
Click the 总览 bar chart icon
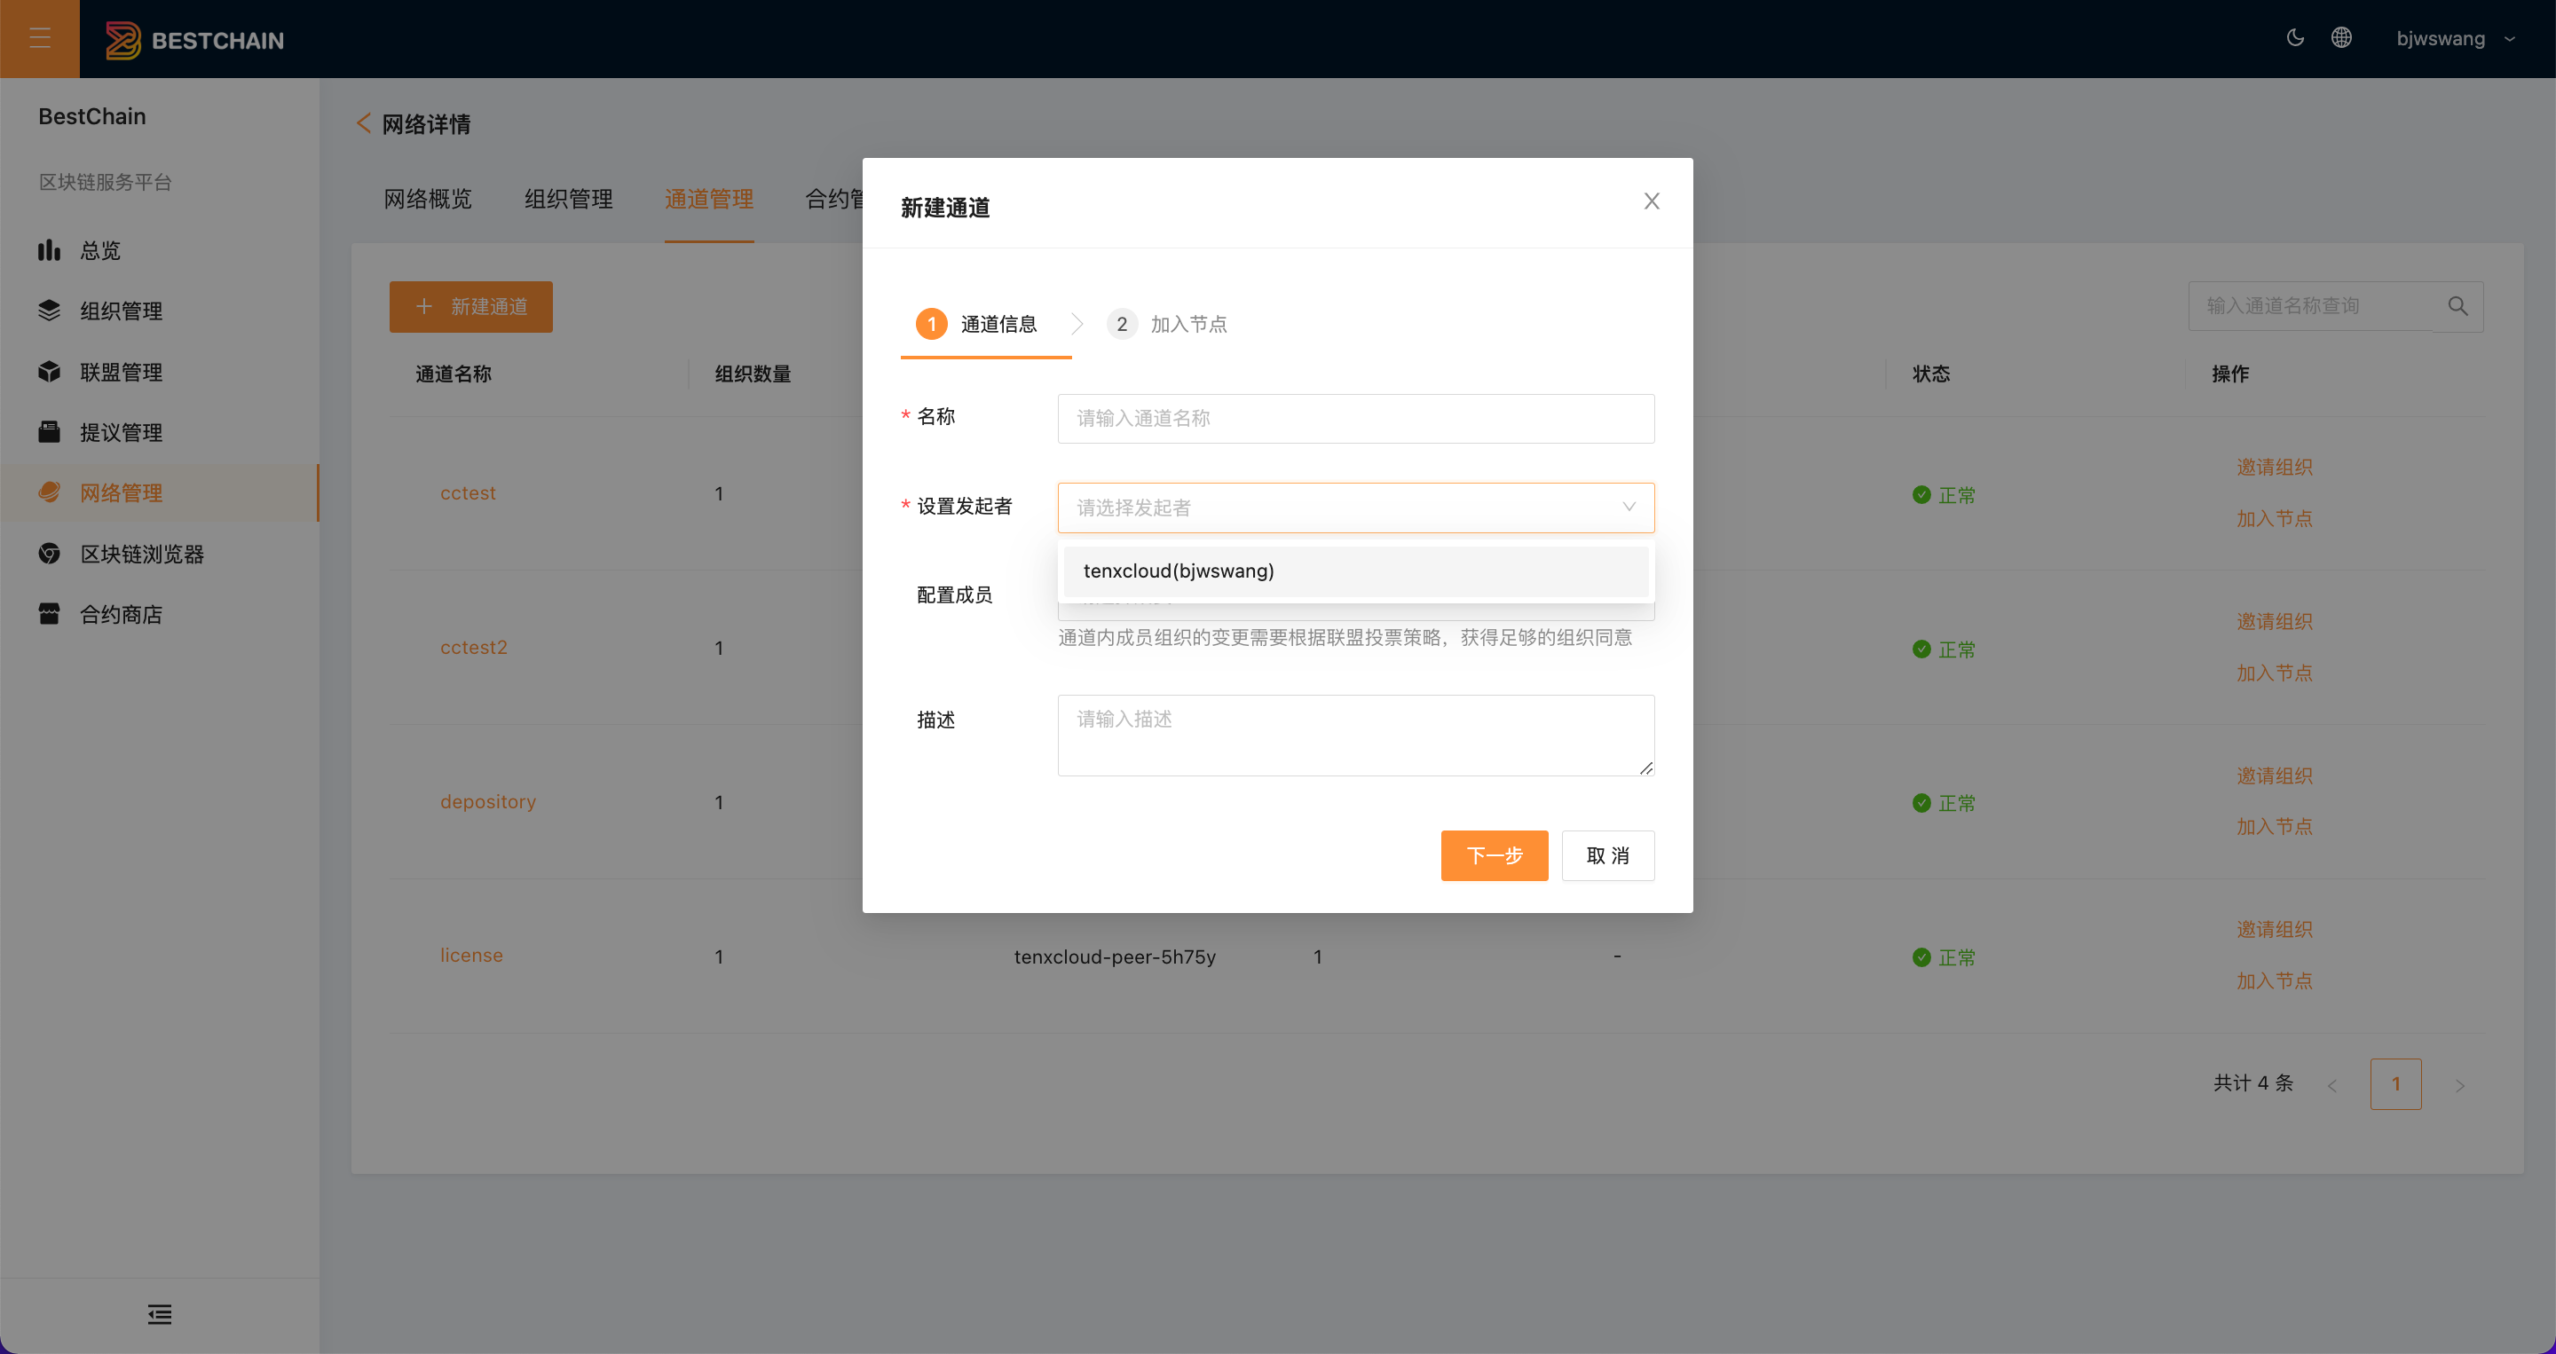(49, 250)
